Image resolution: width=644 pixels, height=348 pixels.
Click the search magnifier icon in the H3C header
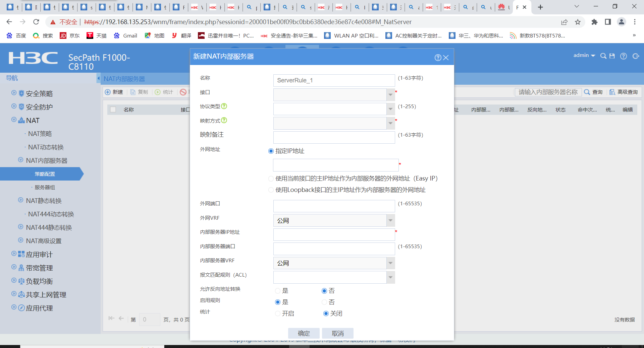click(603, 56)
